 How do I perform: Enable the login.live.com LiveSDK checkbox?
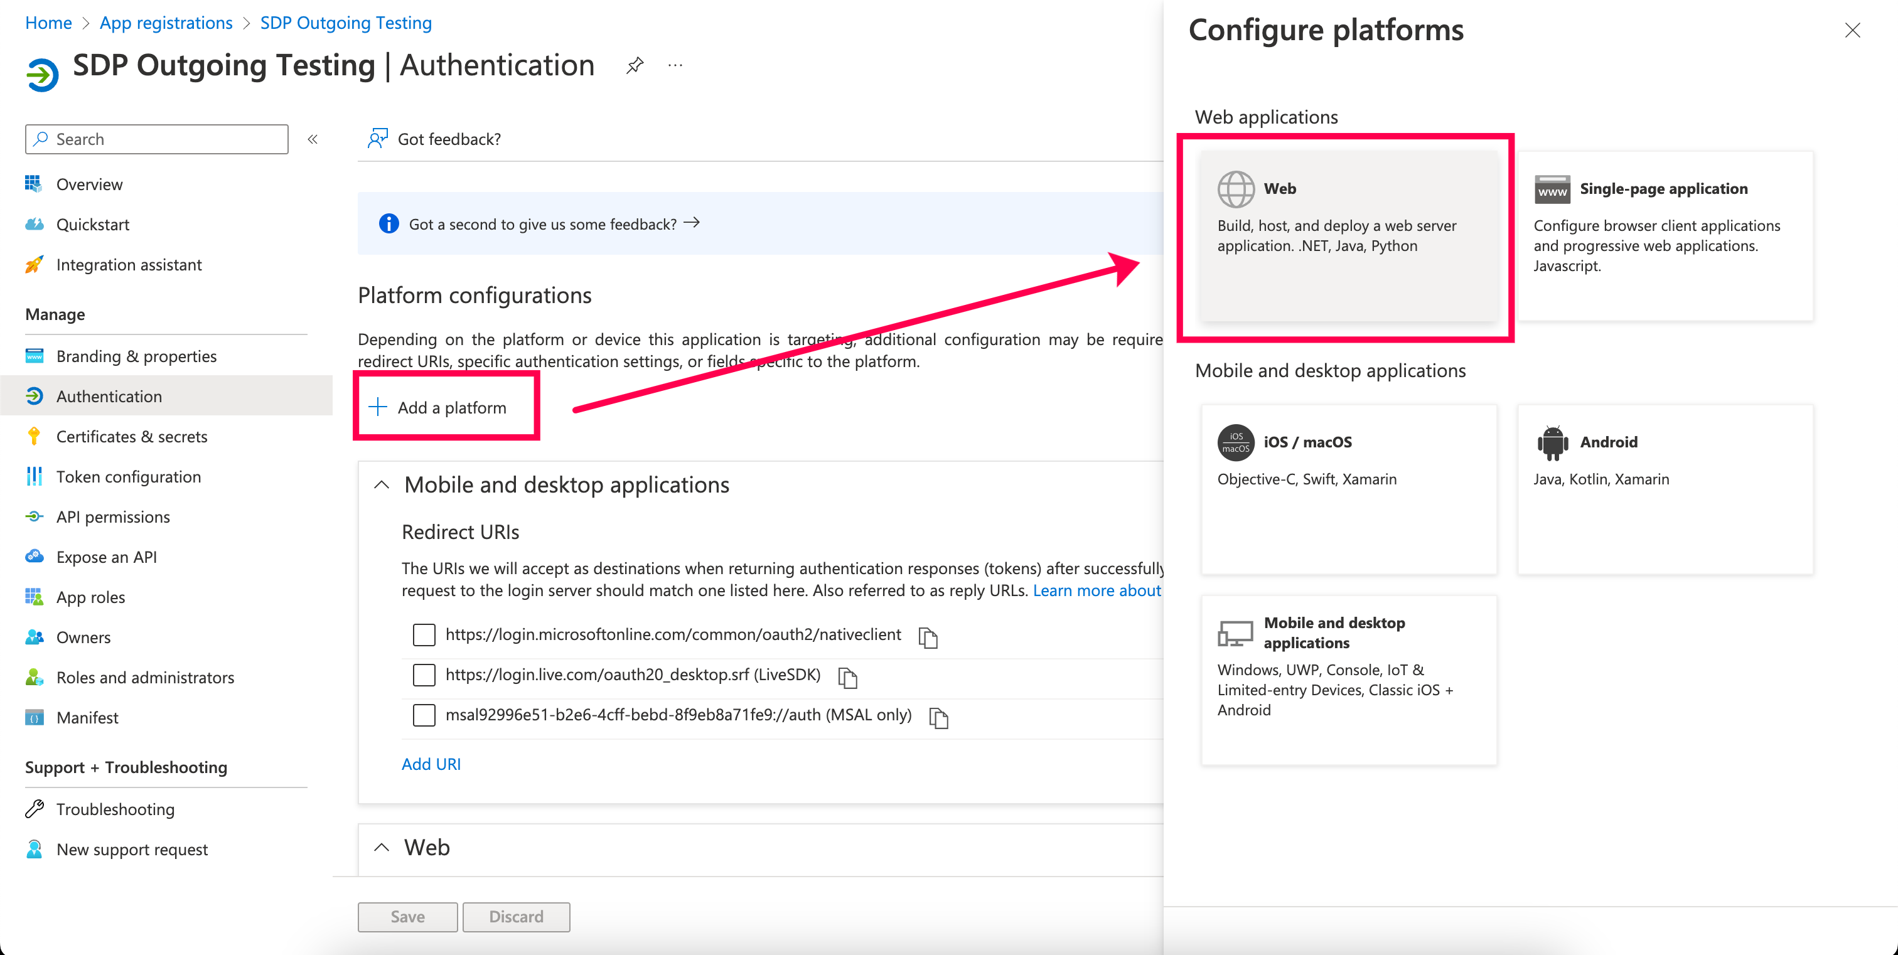click(424, 675)
